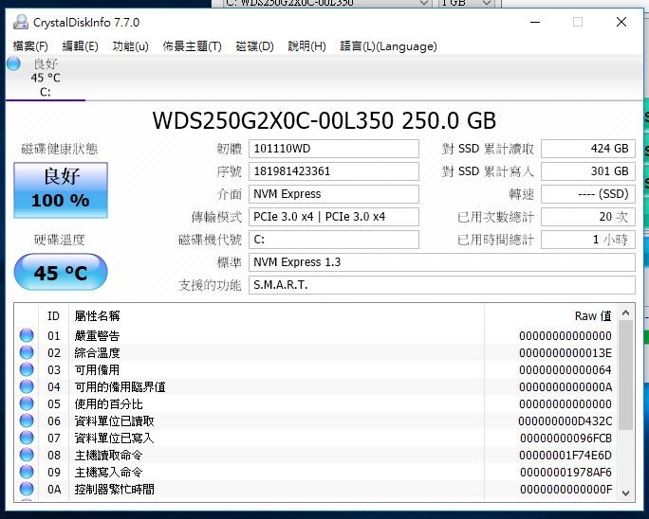Click the supported features field S.M.A.R.T.

pyautogui.click(x=441, y=285)
